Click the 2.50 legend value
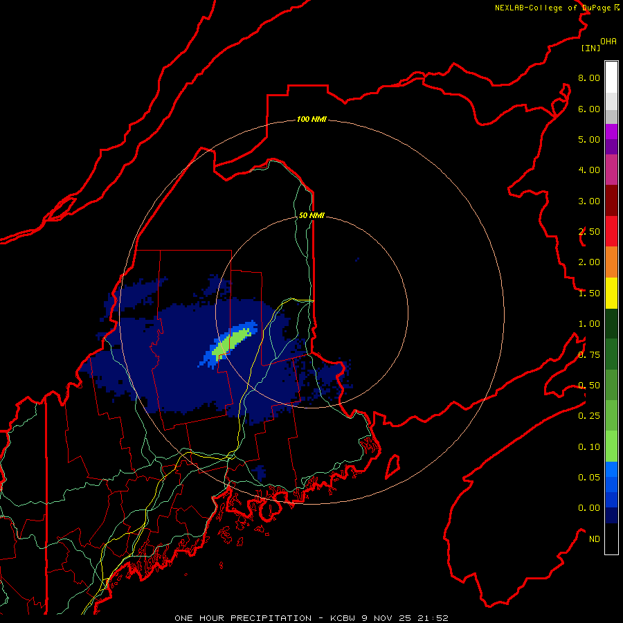The width and height of the screenshot is (623, 623). pyautogui.click(x=589, y=232)
